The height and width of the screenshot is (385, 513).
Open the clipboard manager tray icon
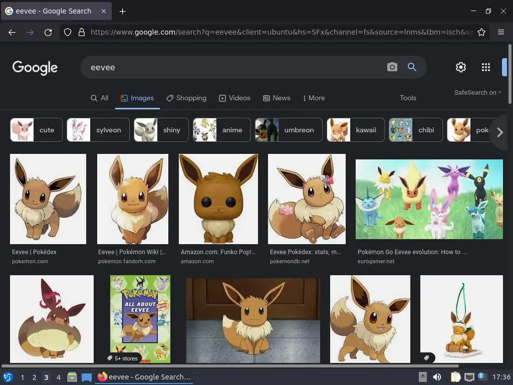pyautogui.click(x=455, y=377)
